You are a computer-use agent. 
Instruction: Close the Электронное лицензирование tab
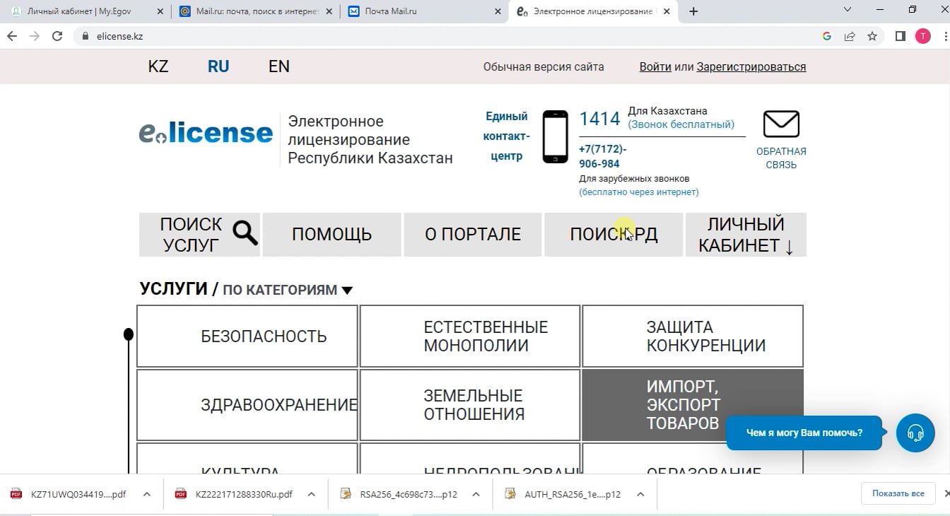point(667,11)
